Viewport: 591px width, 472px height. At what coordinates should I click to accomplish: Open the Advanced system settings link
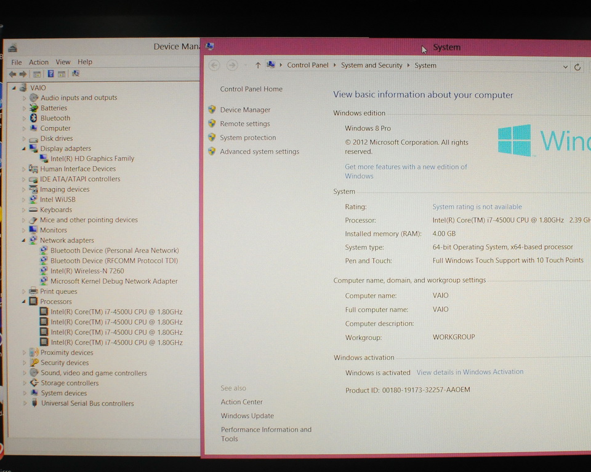260,152
